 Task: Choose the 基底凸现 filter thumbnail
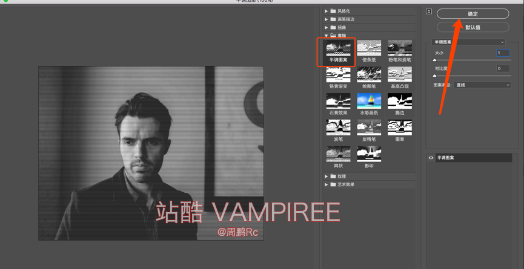point(400,75)
